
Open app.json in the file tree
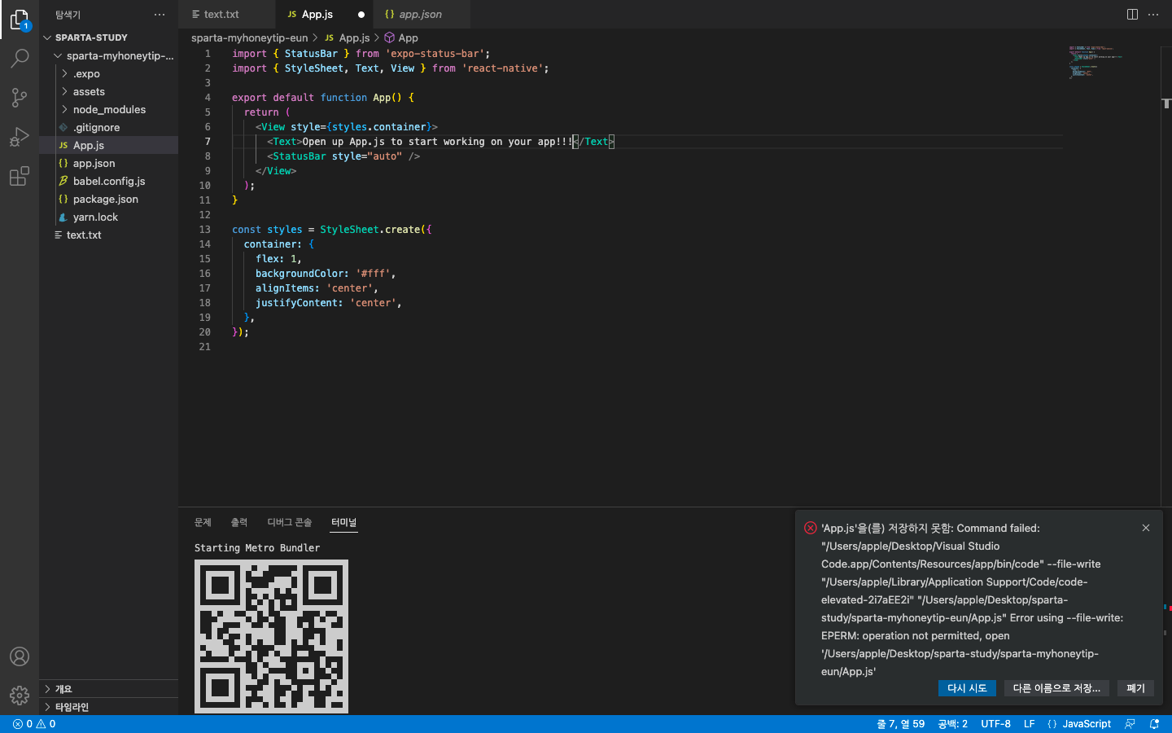click(x=109, y=163)
